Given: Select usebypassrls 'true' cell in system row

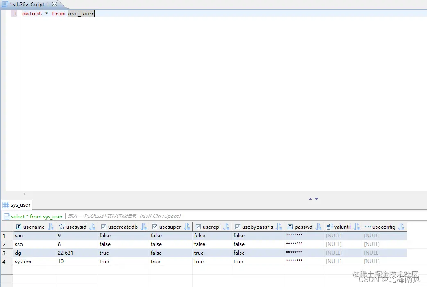Looking at the screenshot, I should coord(258,262).
